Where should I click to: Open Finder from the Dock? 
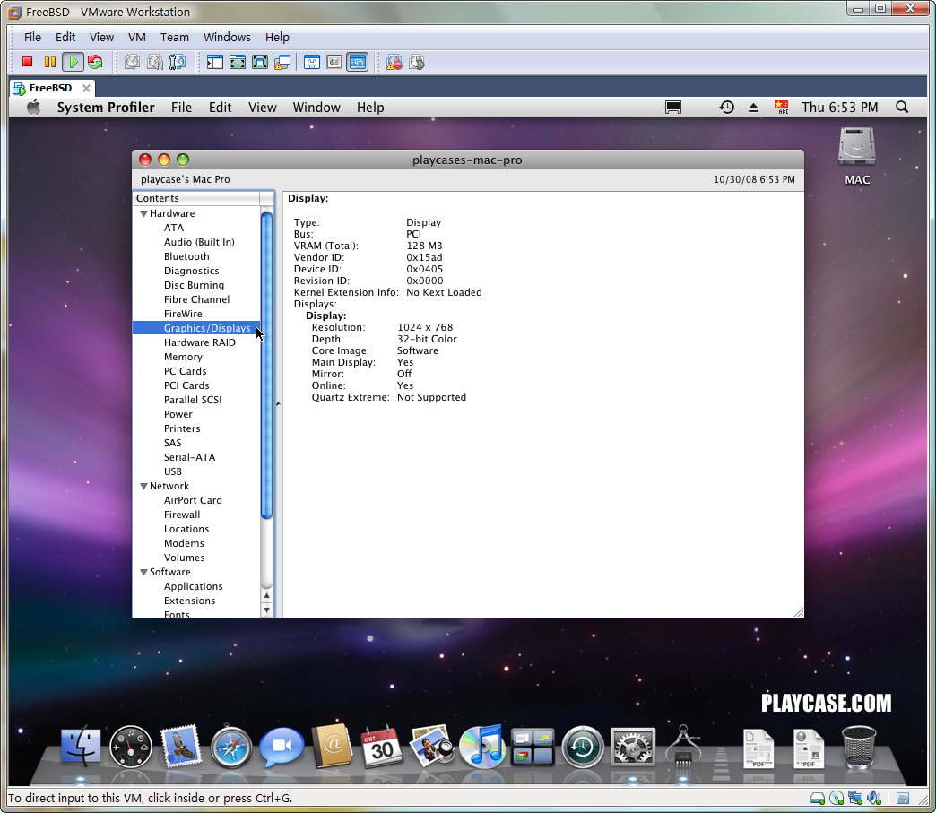point(81,746)
